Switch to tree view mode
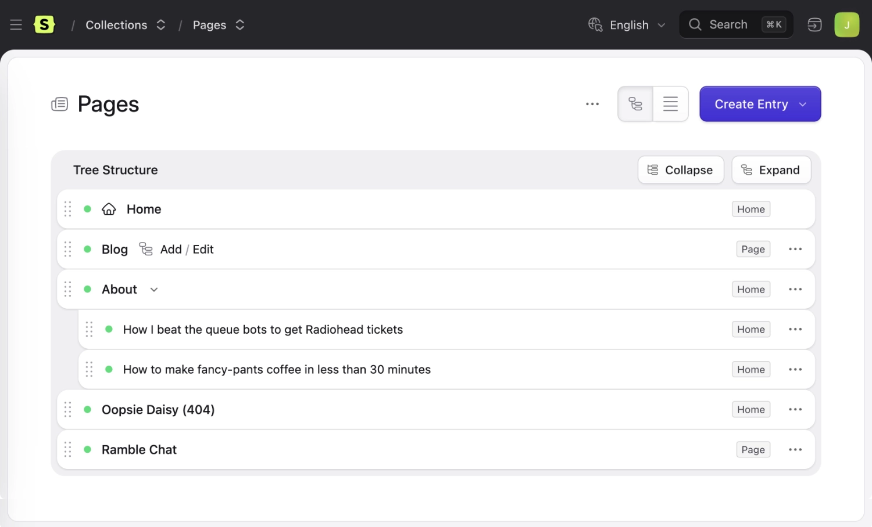This screenshot has height=527, width=872. [635, 104]
